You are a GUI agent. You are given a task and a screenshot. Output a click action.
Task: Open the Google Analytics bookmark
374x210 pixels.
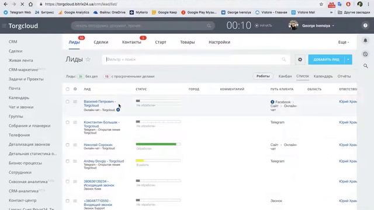pyautogui.click(x=74, y=12)
